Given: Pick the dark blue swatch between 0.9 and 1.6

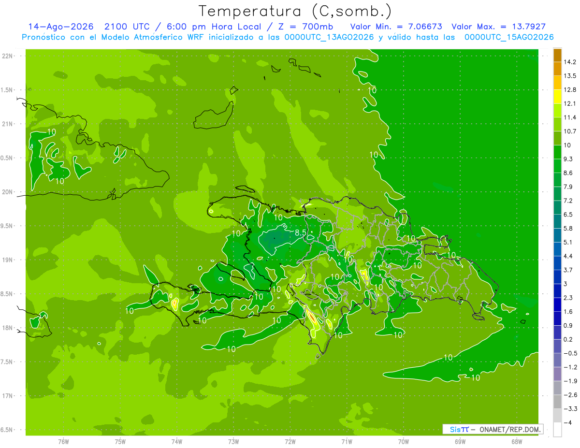Looking at the screenshot, I should (x=557, y=318).
